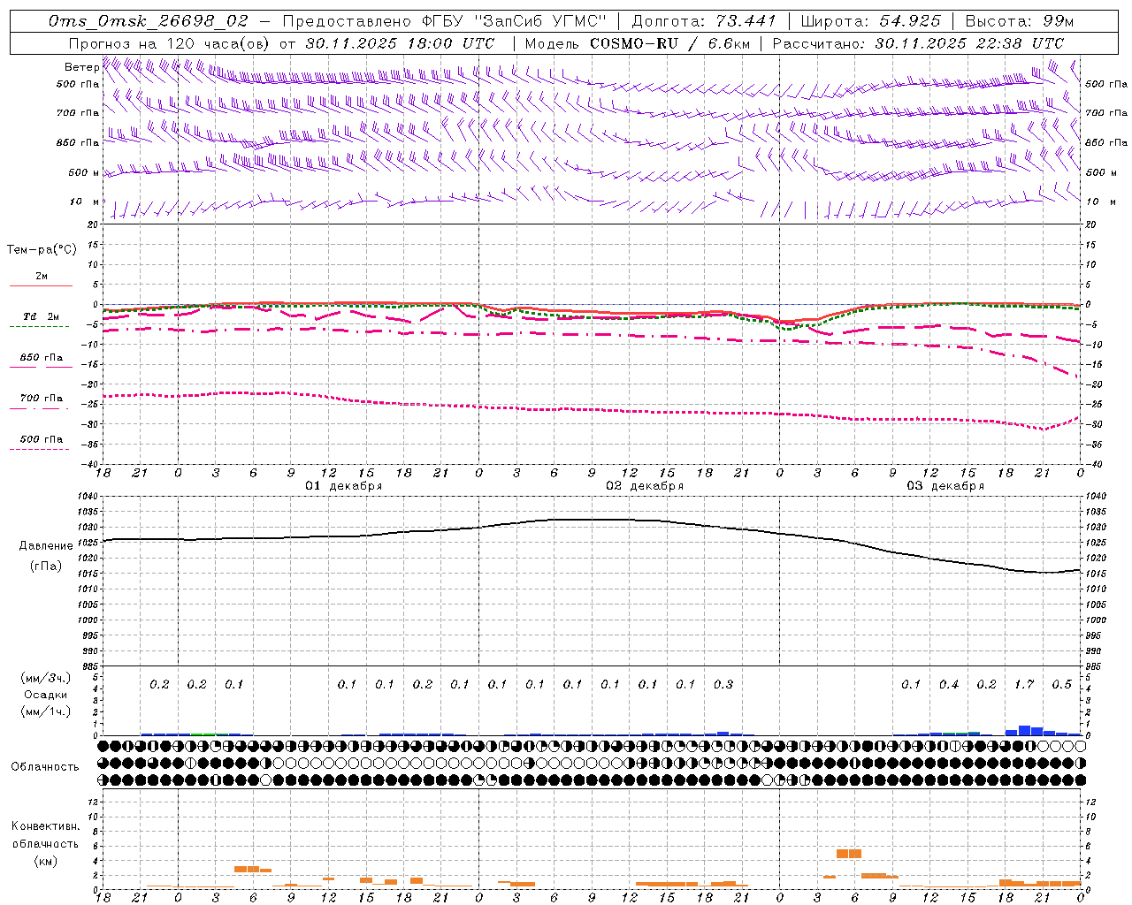The height and width of the screenshot is (905, 1132).
Task: Click the red 2м temperature legend line sample
Action: coord(41,286)
